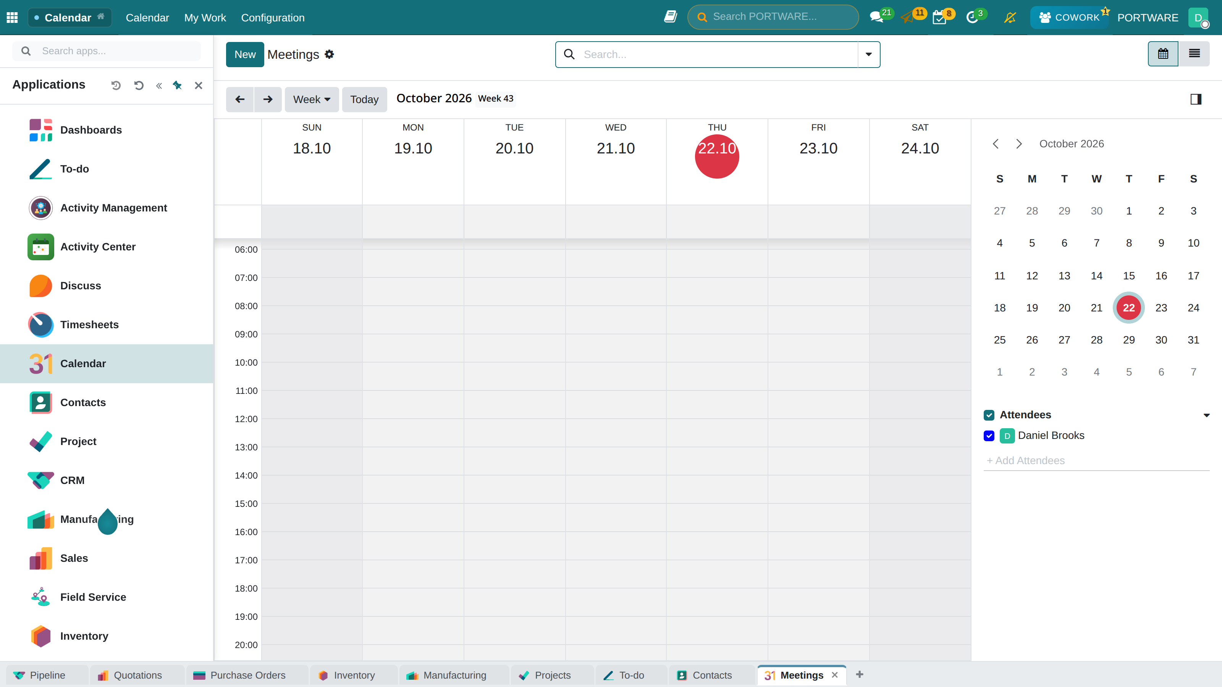Screen dimensions: 1222x687
Task: Open the Field Service app
Action: 107,597
